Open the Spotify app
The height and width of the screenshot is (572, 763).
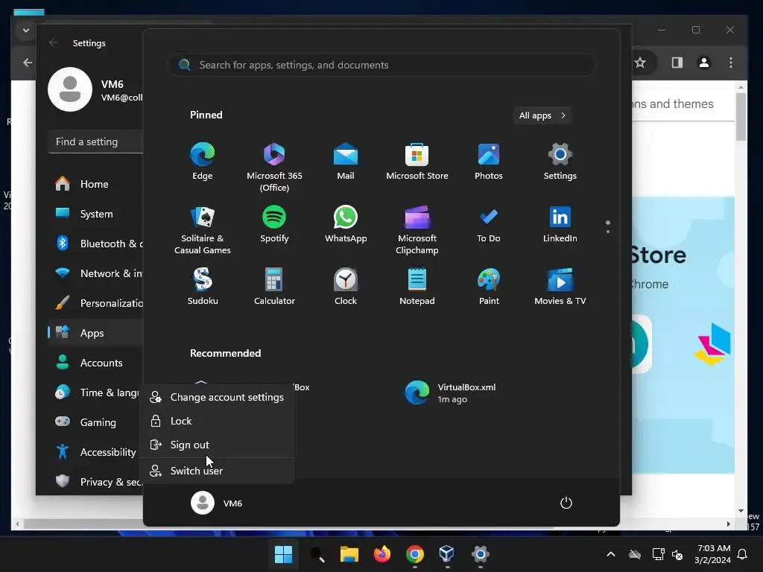pyautogui.click(x=274, y=224)
